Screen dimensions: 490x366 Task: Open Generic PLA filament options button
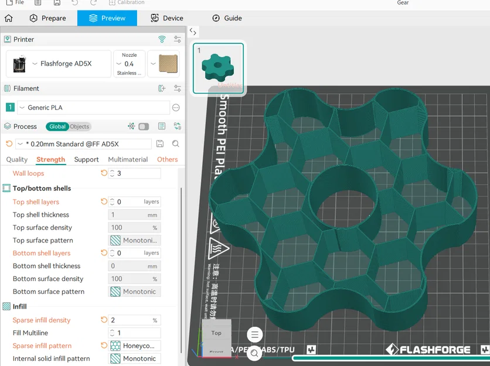point(176,108)
